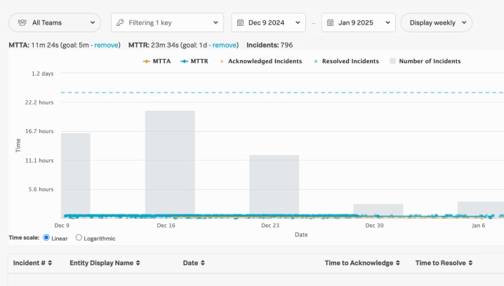Click the calendar icon beside Jan 9 2025
The width and height of the screenshot is (504, 286).
click(x=330, y=22)
